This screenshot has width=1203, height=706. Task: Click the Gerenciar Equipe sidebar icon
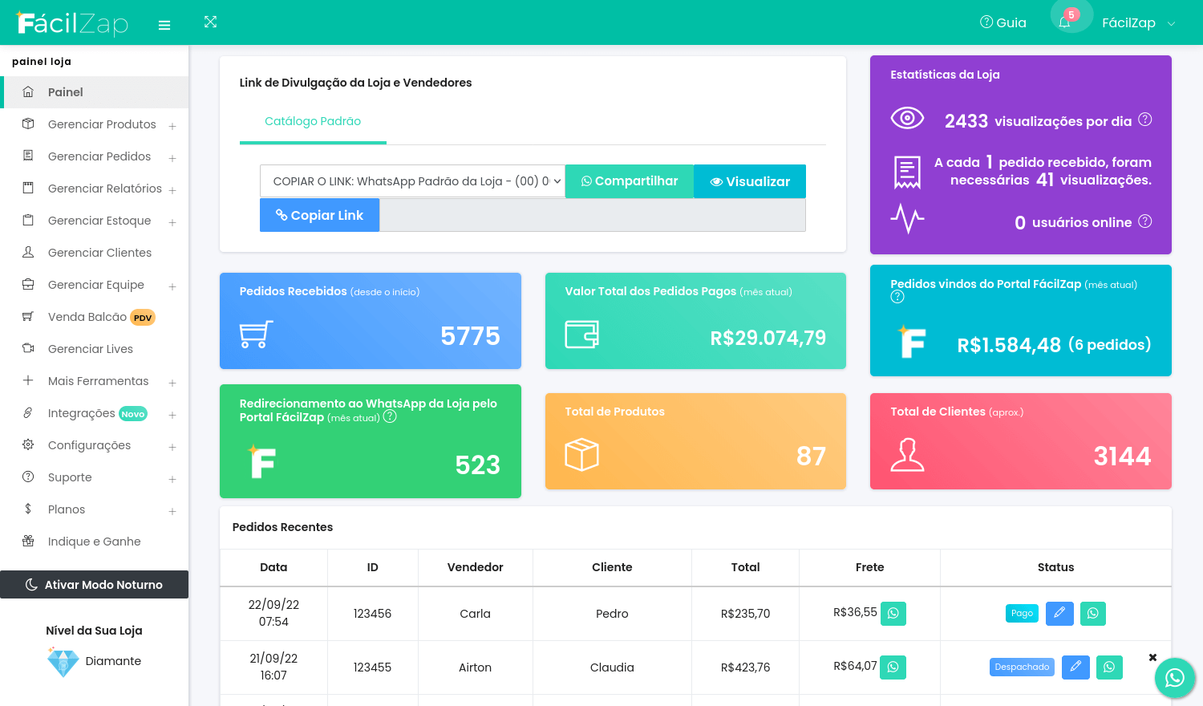coord(28,284)
